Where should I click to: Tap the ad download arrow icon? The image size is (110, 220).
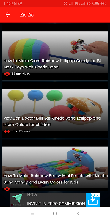click(x=93, y=202)
